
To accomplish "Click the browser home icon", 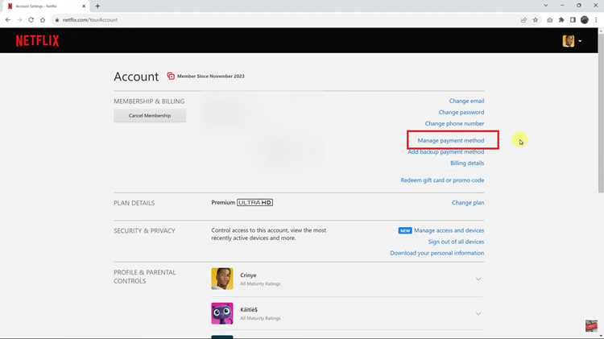I will coord(43,19).
